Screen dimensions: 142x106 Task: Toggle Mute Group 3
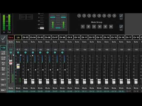point(94,26)
